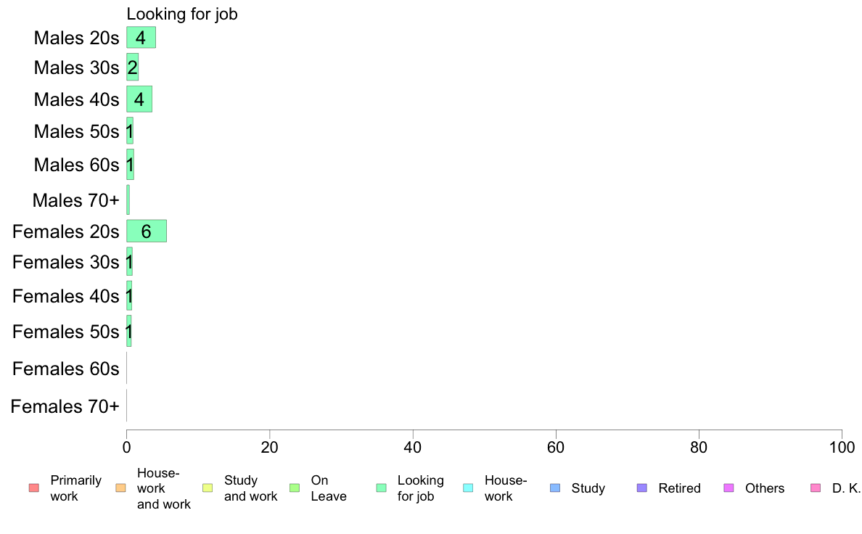Click the 40 tick label on axis
The height and width of the screenshot is (534, 862).
click(x=413, y=447)
